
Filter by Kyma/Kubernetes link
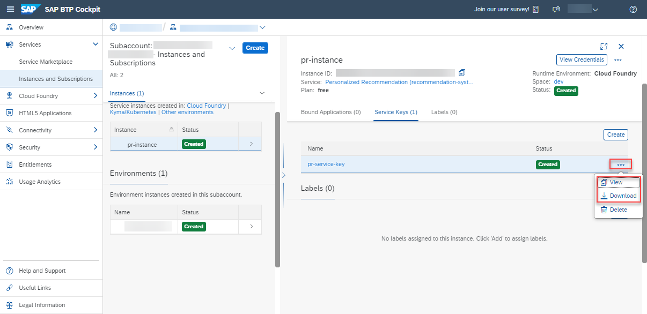click(x=133, y=112)
